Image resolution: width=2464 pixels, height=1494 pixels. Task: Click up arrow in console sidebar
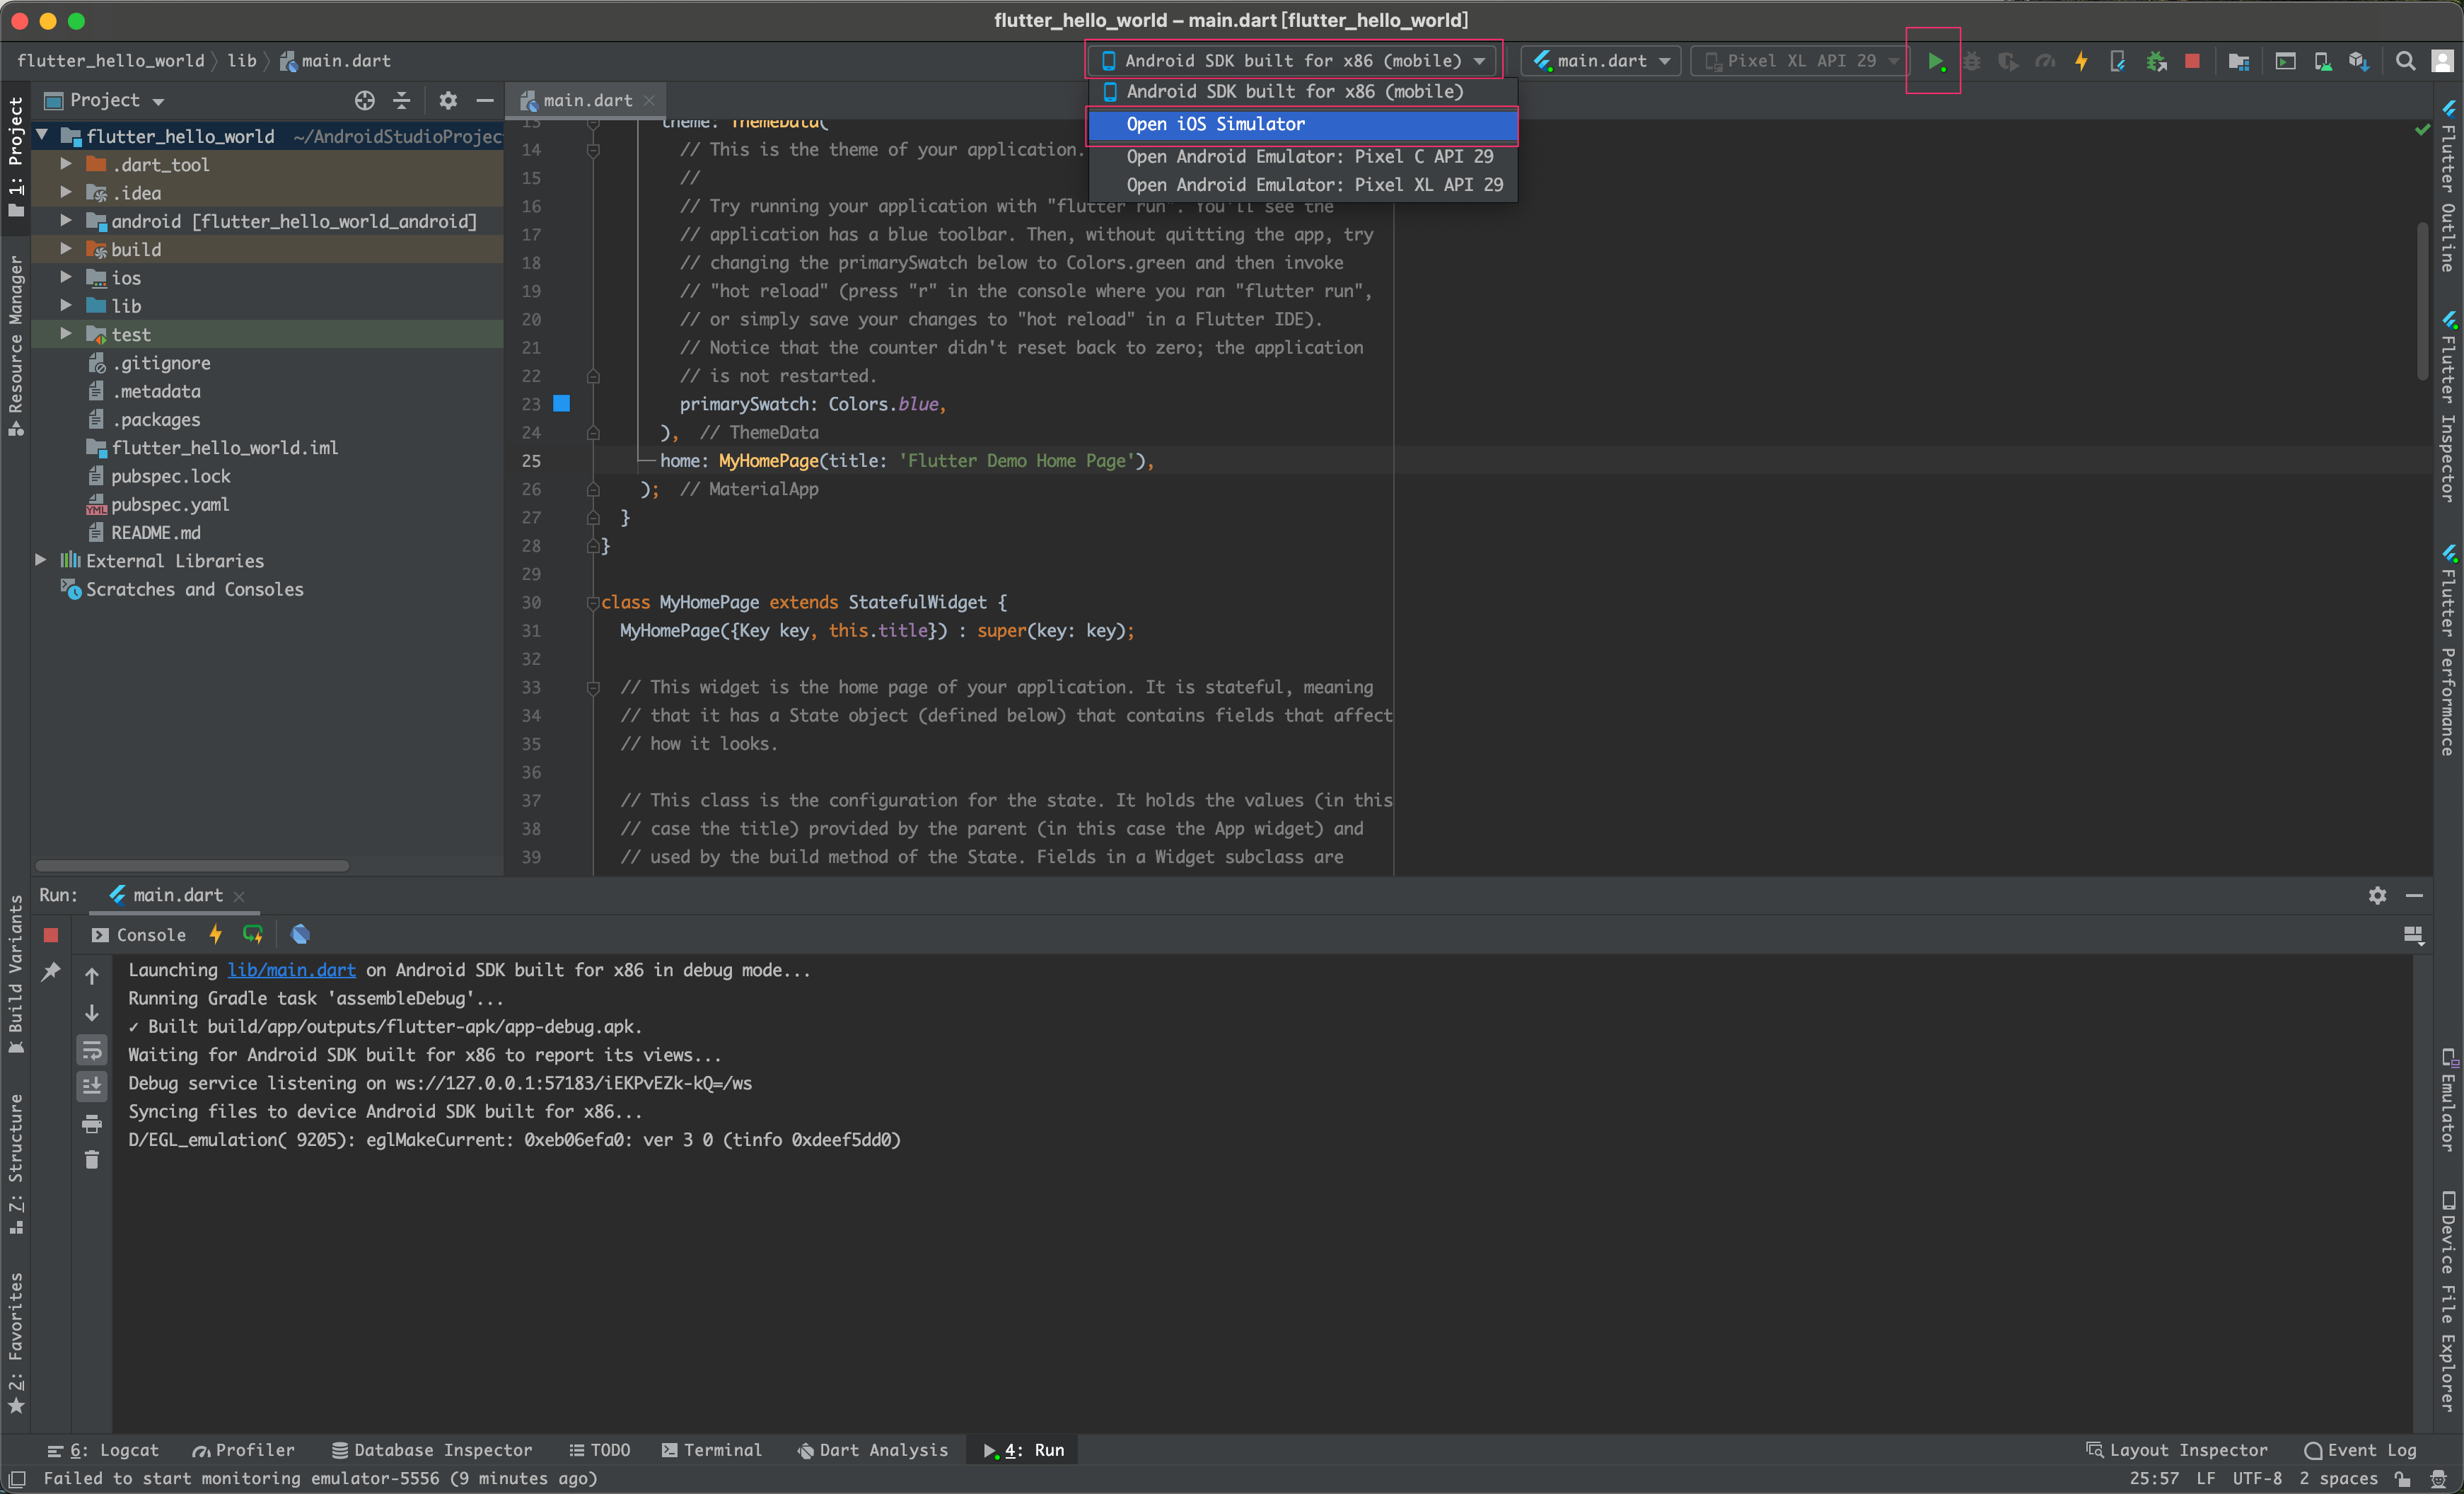(x=92, y=976)
